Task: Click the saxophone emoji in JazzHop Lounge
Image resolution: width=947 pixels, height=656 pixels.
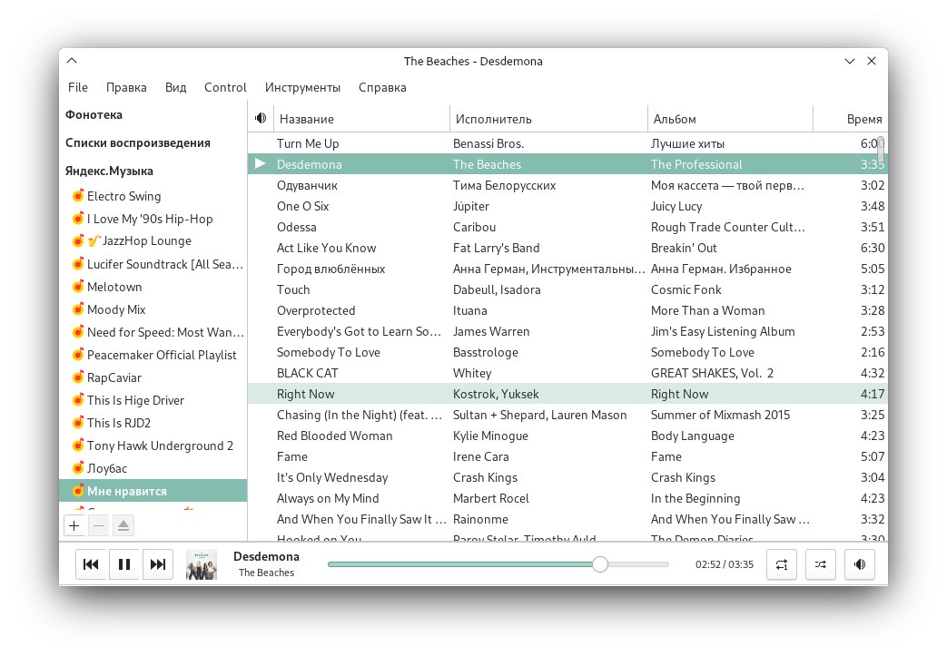Action: [x=94, y=240]
